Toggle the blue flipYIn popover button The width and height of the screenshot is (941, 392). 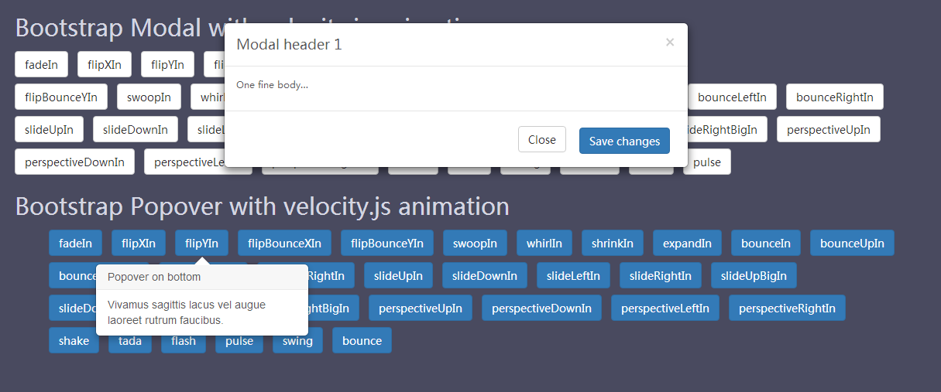click(201, 243)
